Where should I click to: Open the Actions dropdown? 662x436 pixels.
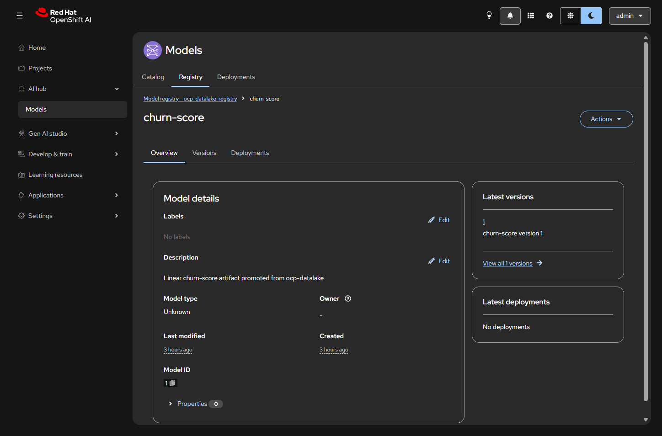(x=606, y=119)
